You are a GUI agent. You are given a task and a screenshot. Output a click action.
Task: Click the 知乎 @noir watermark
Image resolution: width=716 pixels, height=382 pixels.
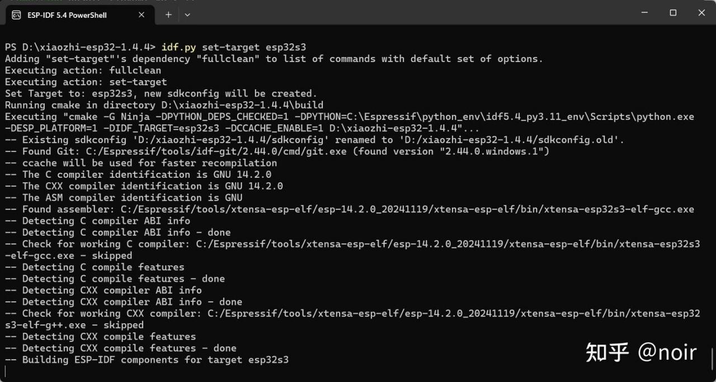tap(641, 352)
